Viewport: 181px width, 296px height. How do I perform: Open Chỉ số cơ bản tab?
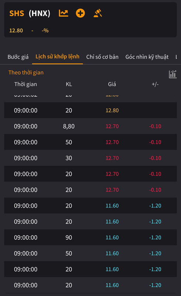(102, 57)
